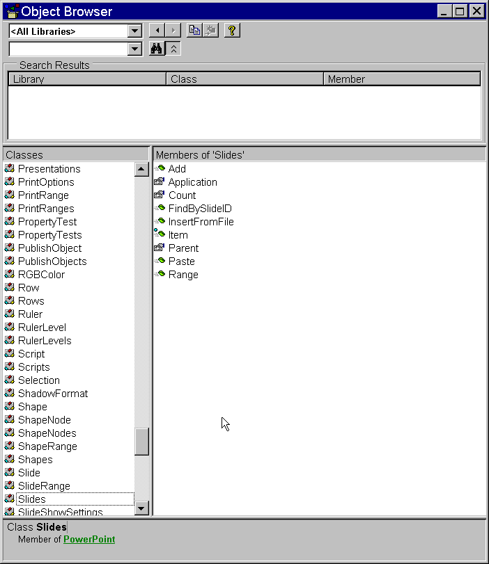Click the Copy to Clipboard icon
The height and width of the screenshot is (564, 489).
pyautogui.click(x=194, y=31)
